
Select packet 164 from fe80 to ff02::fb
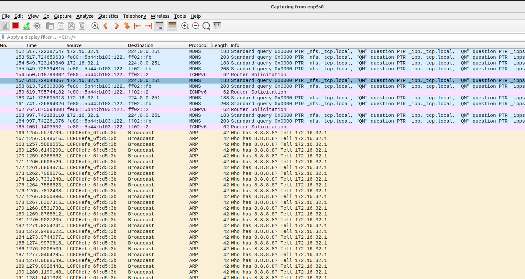coord(262,121)
